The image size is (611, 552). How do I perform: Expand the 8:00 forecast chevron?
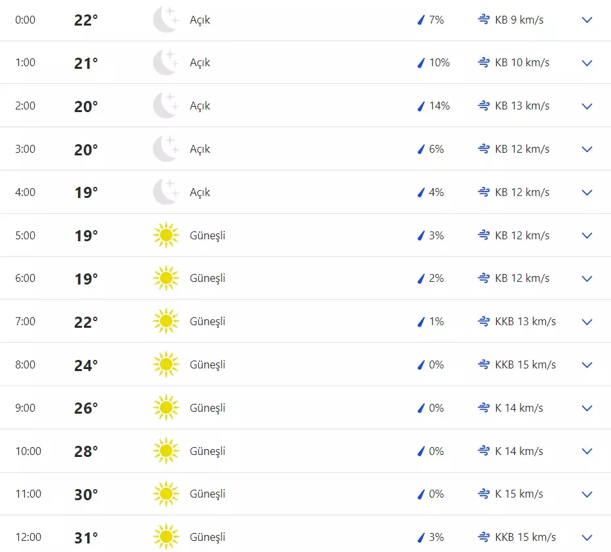pos(587,365)
